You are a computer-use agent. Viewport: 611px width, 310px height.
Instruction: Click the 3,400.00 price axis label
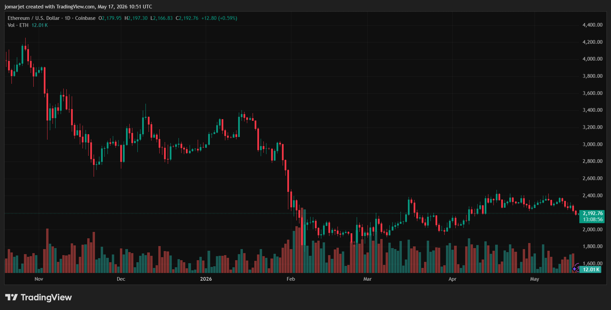click(592, 110)
